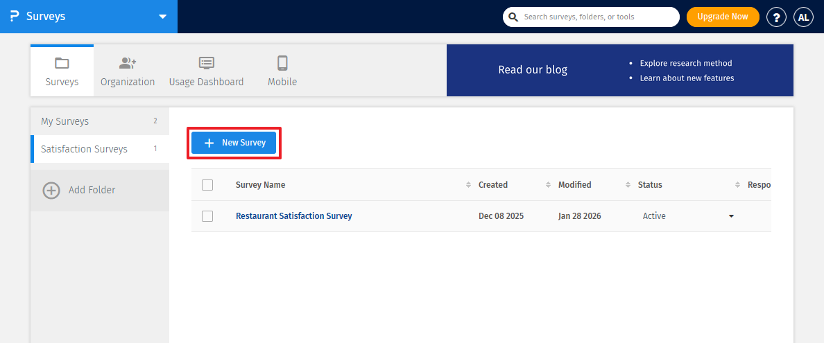Viewport: 824px width, 343px height.
Task: Click the My Surveys count 2
Action: coord(155,121)
